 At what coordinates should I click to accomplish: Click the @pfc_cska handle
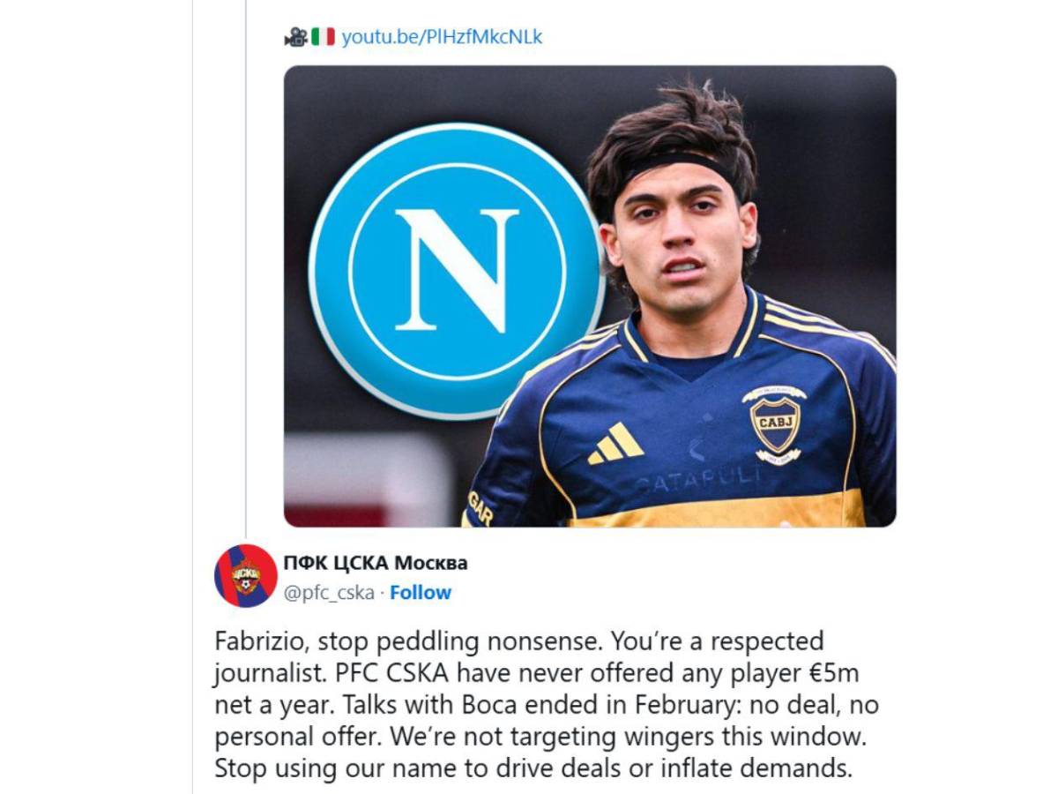pyautogui.click(x=329, y=592)
